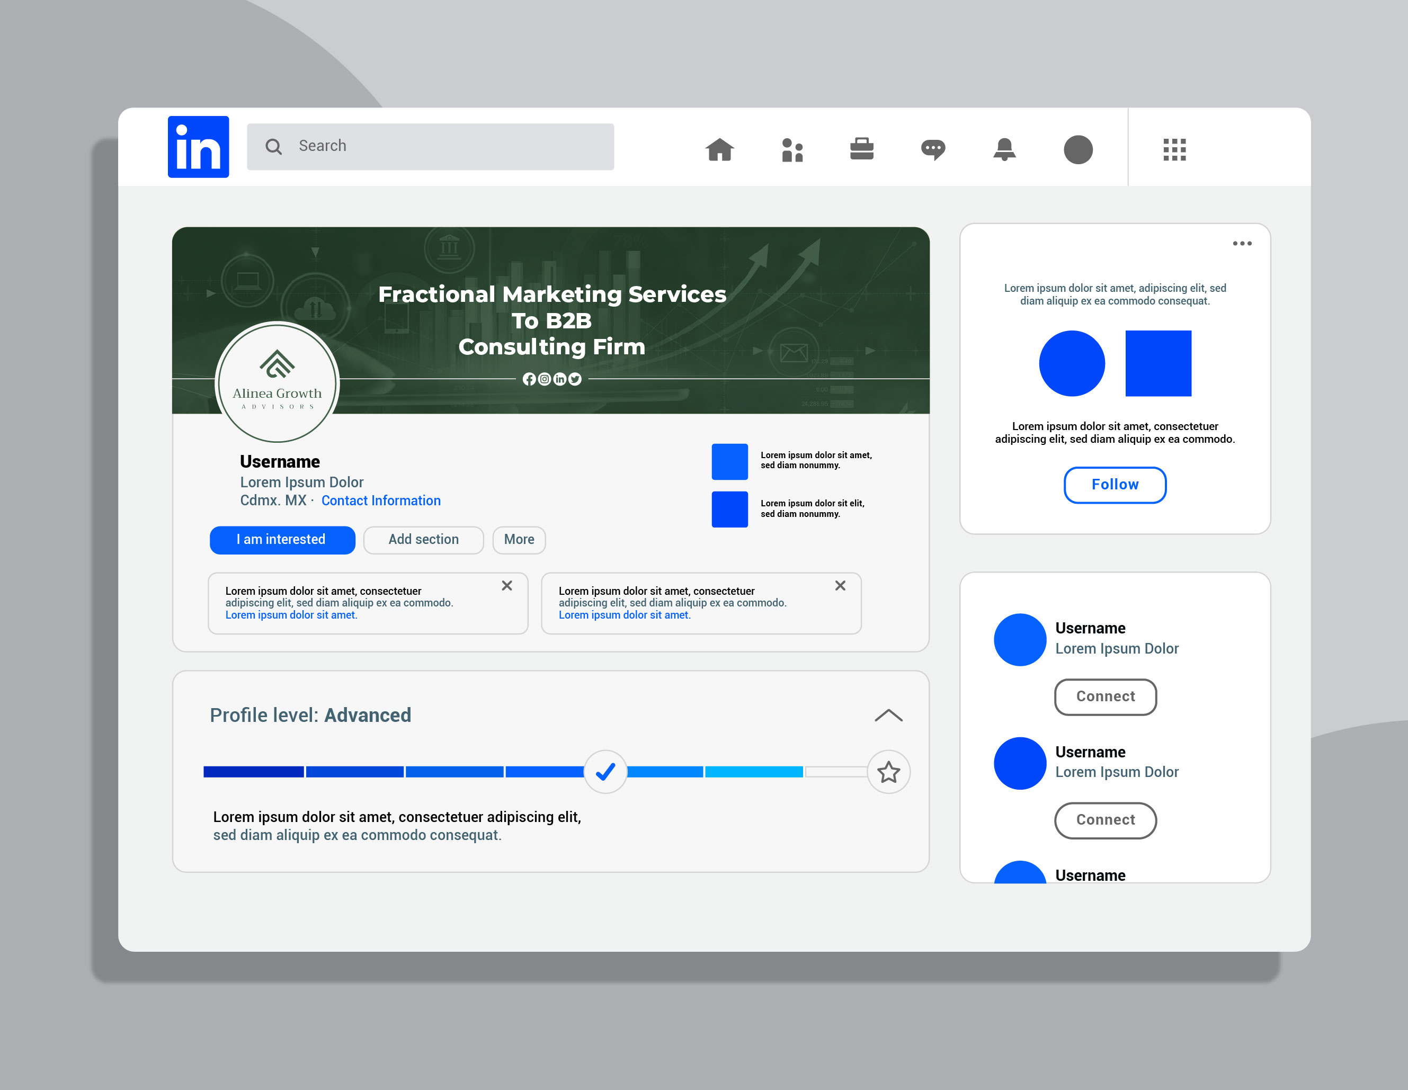Click first suggested 'Username' name

pyautogui.click(x=1090, y=629)
